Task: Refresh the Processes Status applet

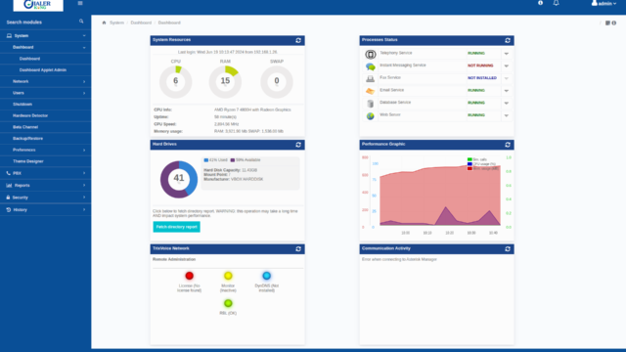Action: click(x=508, y=40)
